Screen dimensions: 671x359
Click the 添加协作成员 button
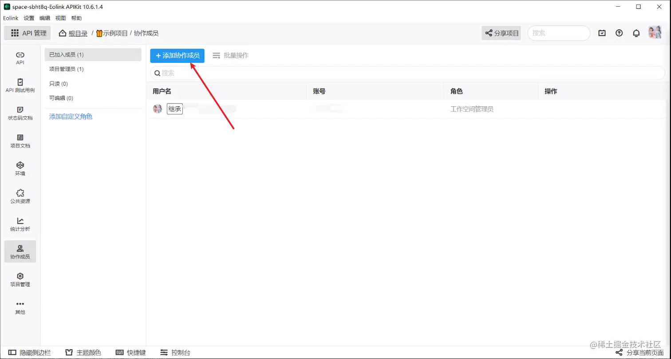177,55
